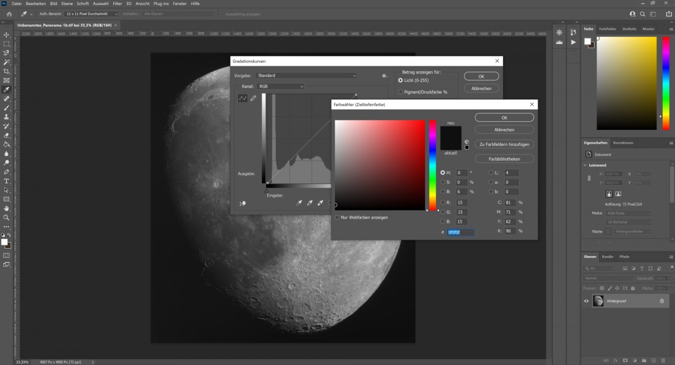This screenshot has height=365, width=675.
Task: Select the Type tool
Action: (x=7, y=181)
